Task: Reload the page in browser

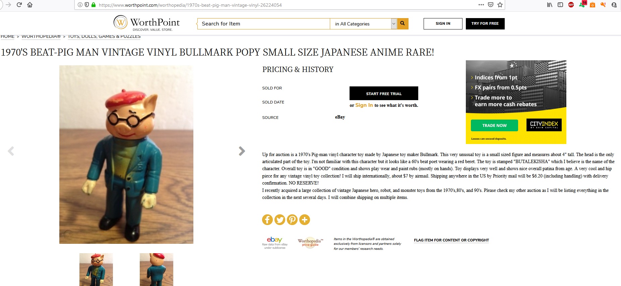Action: coord(19,5)
